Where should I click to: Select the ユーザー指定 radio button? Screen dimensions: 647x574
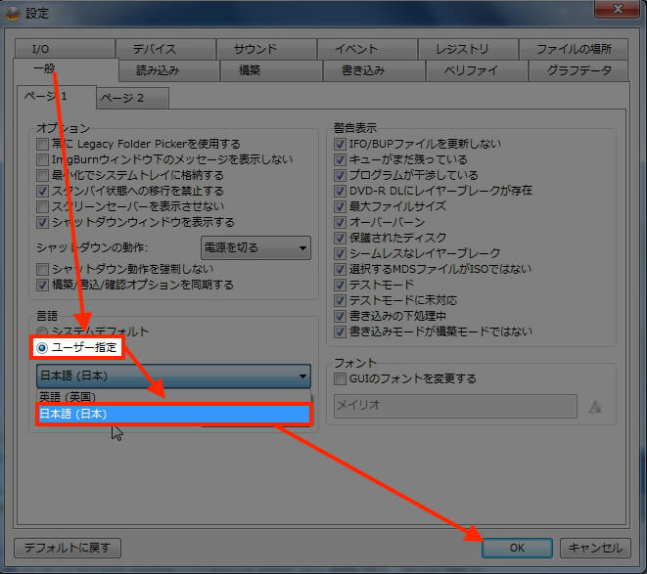(x=42, y=347)
